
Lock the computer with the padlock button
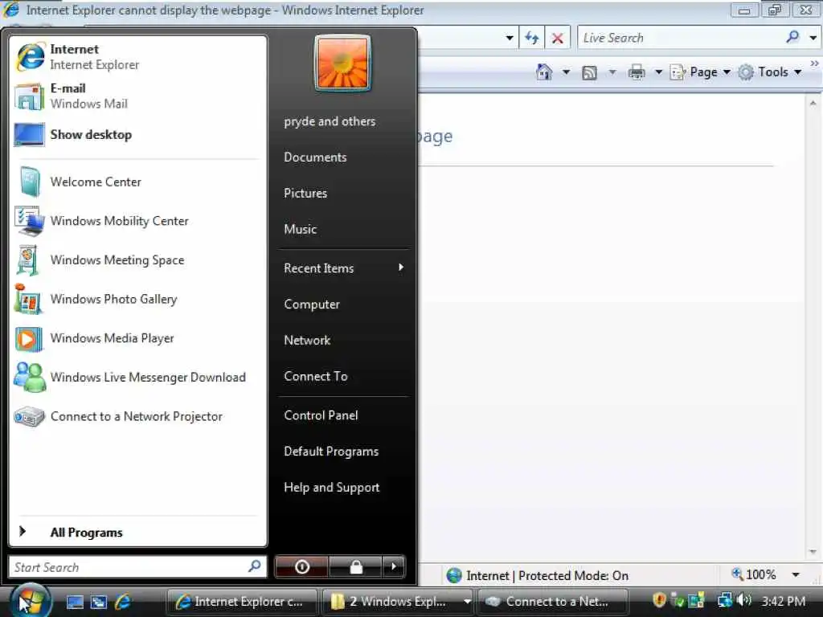(356, 566)
